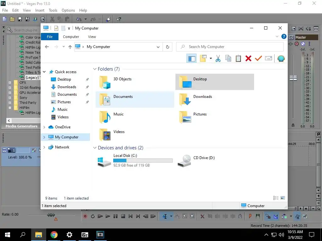Click the Record button in transport bar
This screenshot has width=322, height=241.
click(x=85, y=216)
